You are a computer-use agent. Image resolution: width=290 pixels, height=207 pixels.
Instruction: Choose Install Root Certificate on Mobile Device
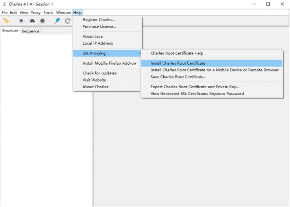coord(211,70)
